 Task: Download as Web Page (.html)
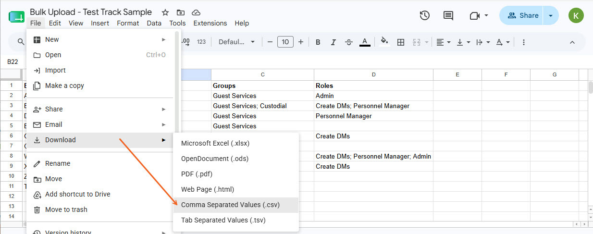pos(236,189)
